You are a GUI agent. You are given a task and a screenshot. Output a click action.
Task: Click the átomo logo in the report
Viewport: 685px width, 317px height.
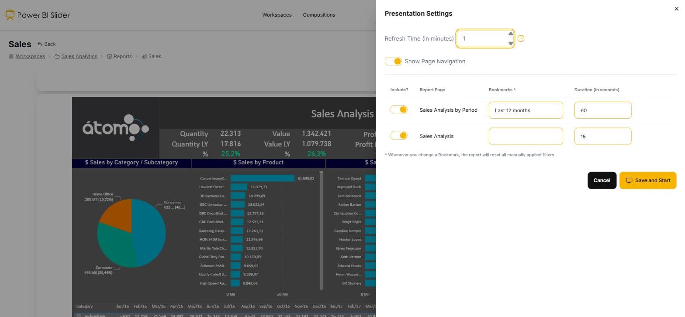[116, 127]
